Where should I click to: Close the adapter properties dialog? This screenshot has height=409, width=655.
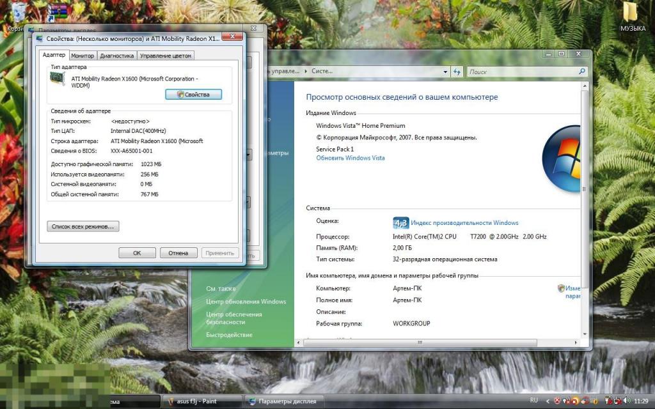coord(232,36)
